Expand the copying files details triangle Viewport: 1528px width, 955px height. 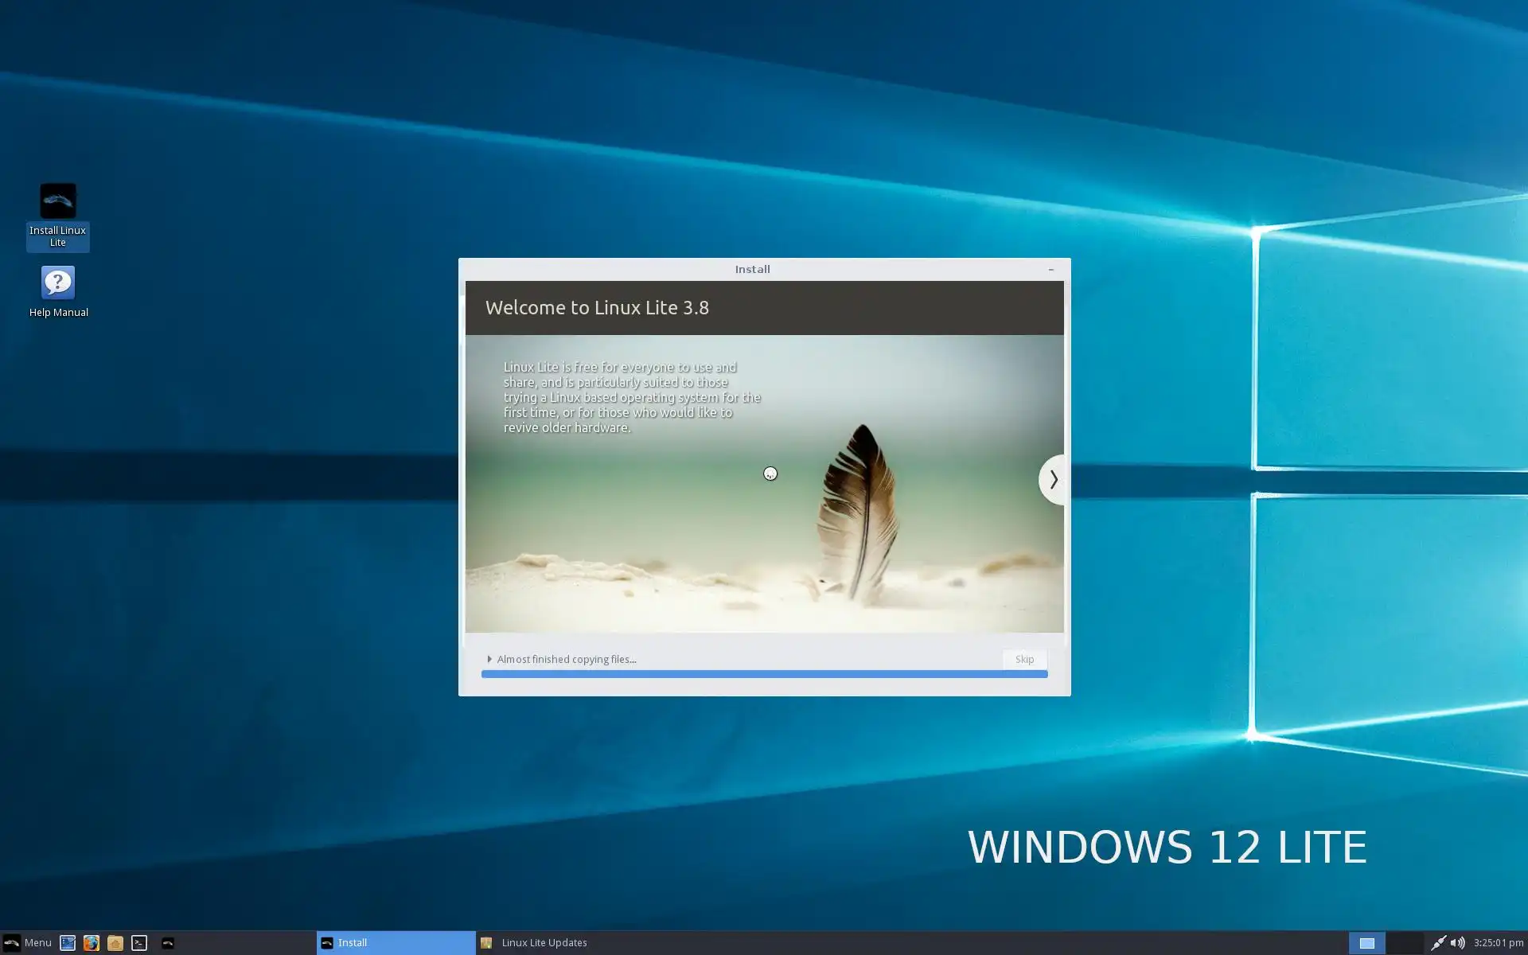(x=489, y=659)
